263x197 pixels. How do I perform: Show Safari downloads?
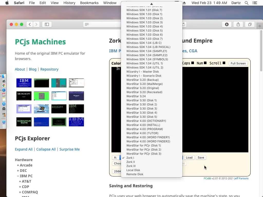(227, 24)
